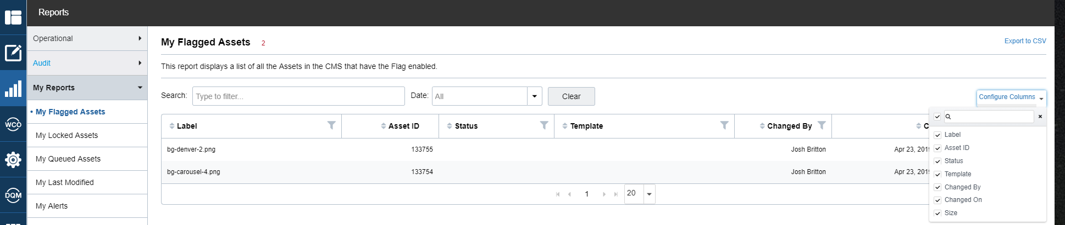Click Josh Britton in bg-denver-2.png row

point(808,149)
